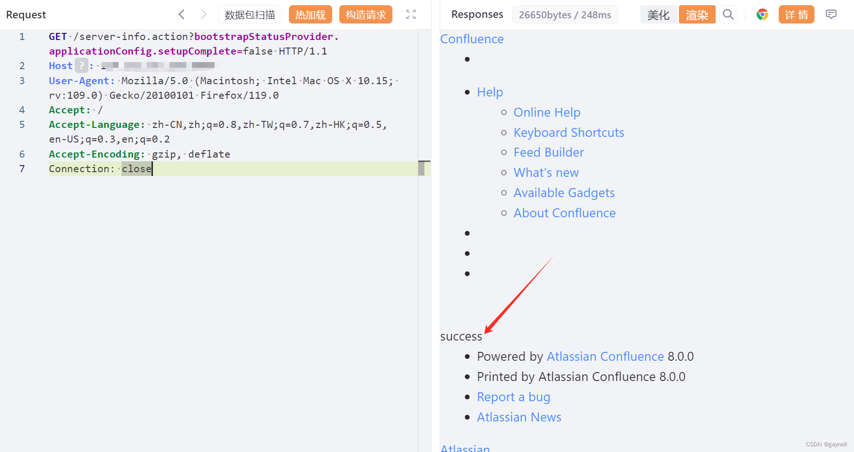This screenshot has height=452, width=854.
Task: Go to previous request with left chevron
Action: [182, 15]
